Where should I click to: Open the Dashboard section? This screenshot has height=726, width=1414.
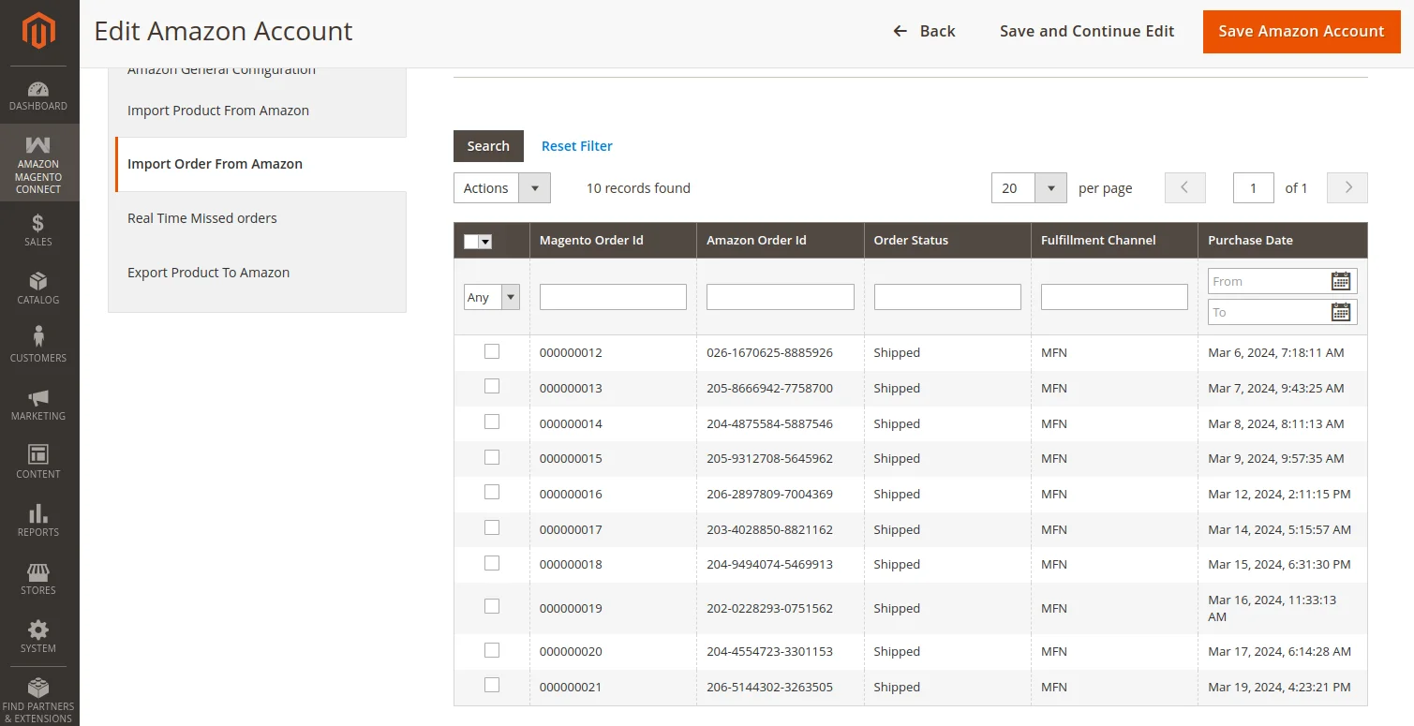38,96
